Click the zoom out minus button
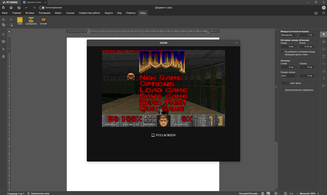Viewport: 327px width, 195px height. pyautogui.click(x=297, y=193)
